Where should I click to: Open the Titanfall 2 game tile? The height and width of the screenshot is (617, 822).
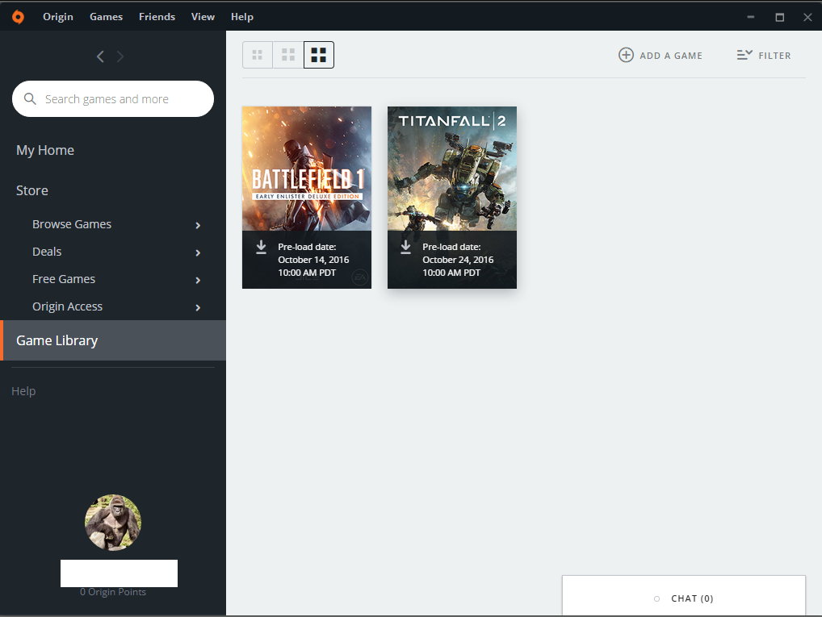pos(452,198)
